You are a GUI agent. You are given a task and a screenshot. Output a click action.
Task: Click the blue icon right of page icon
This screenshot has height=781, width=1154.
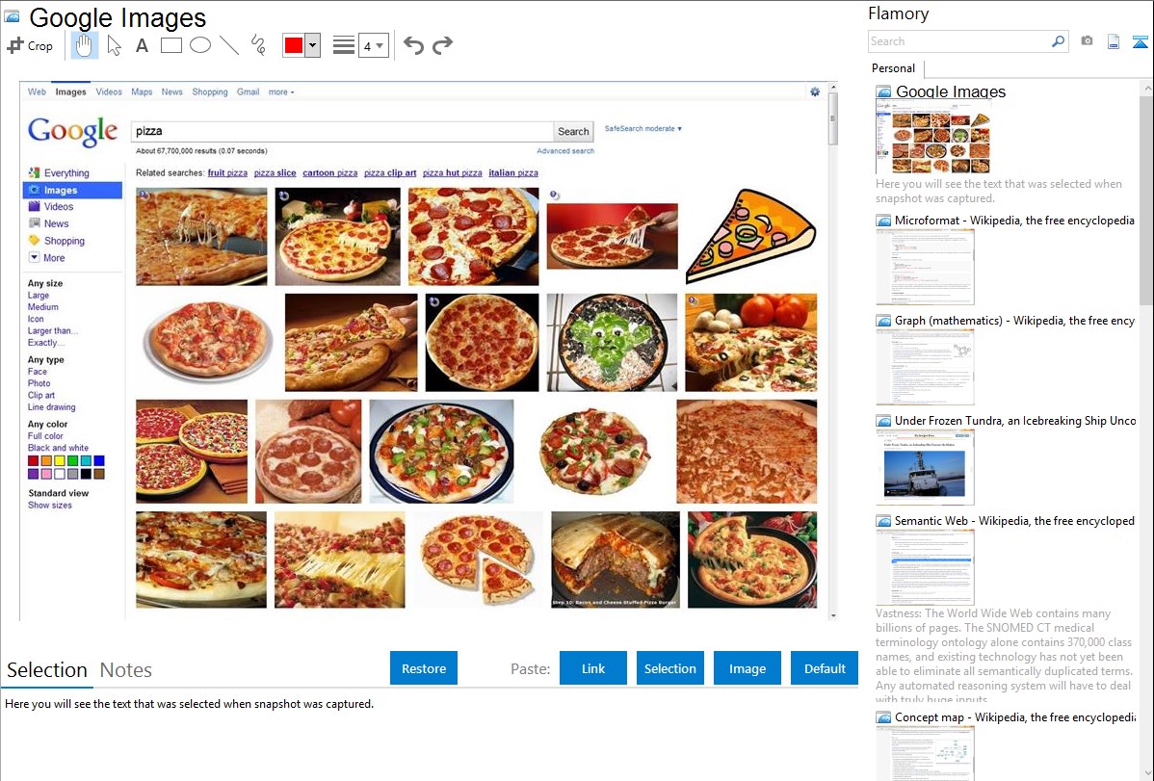[1140, 41]
